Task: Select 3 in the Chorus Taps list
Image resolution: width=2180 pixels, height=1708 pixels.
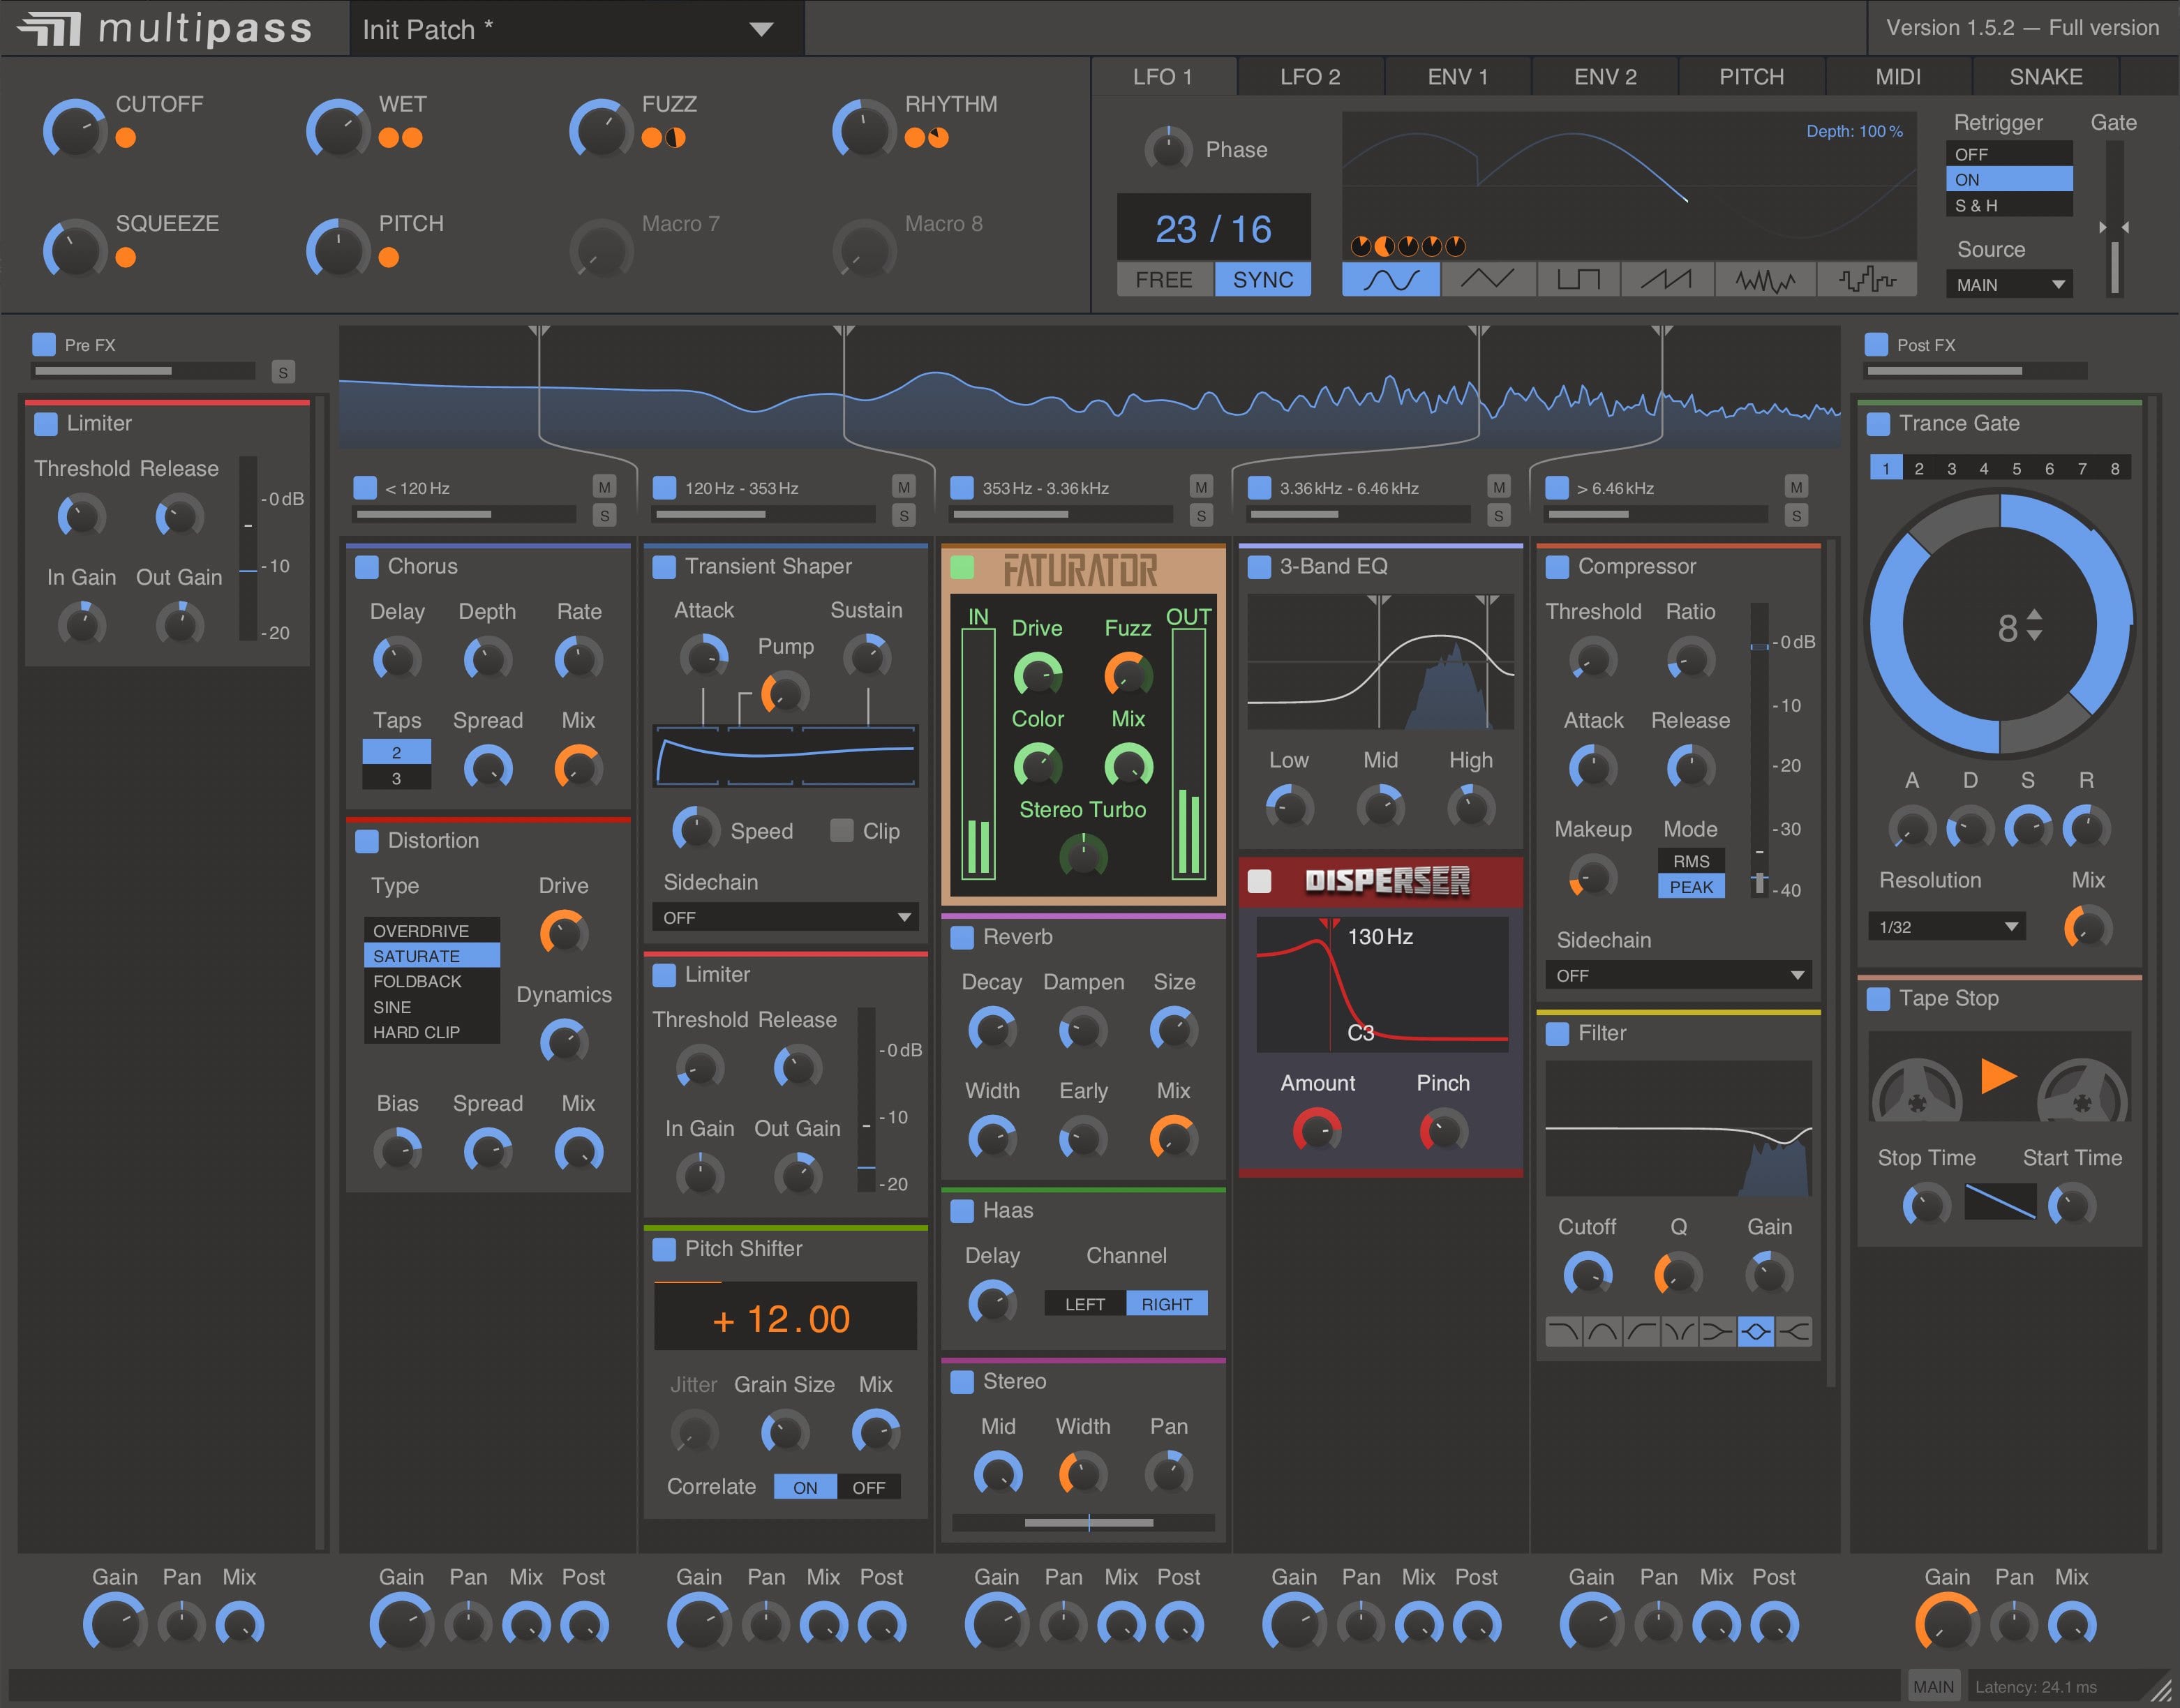Action: point(397,778)
